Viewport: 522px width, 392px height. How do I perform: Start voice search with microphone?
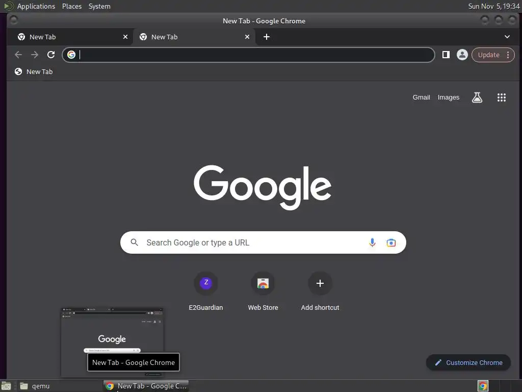pyautogui.click(x=372, y=242)
